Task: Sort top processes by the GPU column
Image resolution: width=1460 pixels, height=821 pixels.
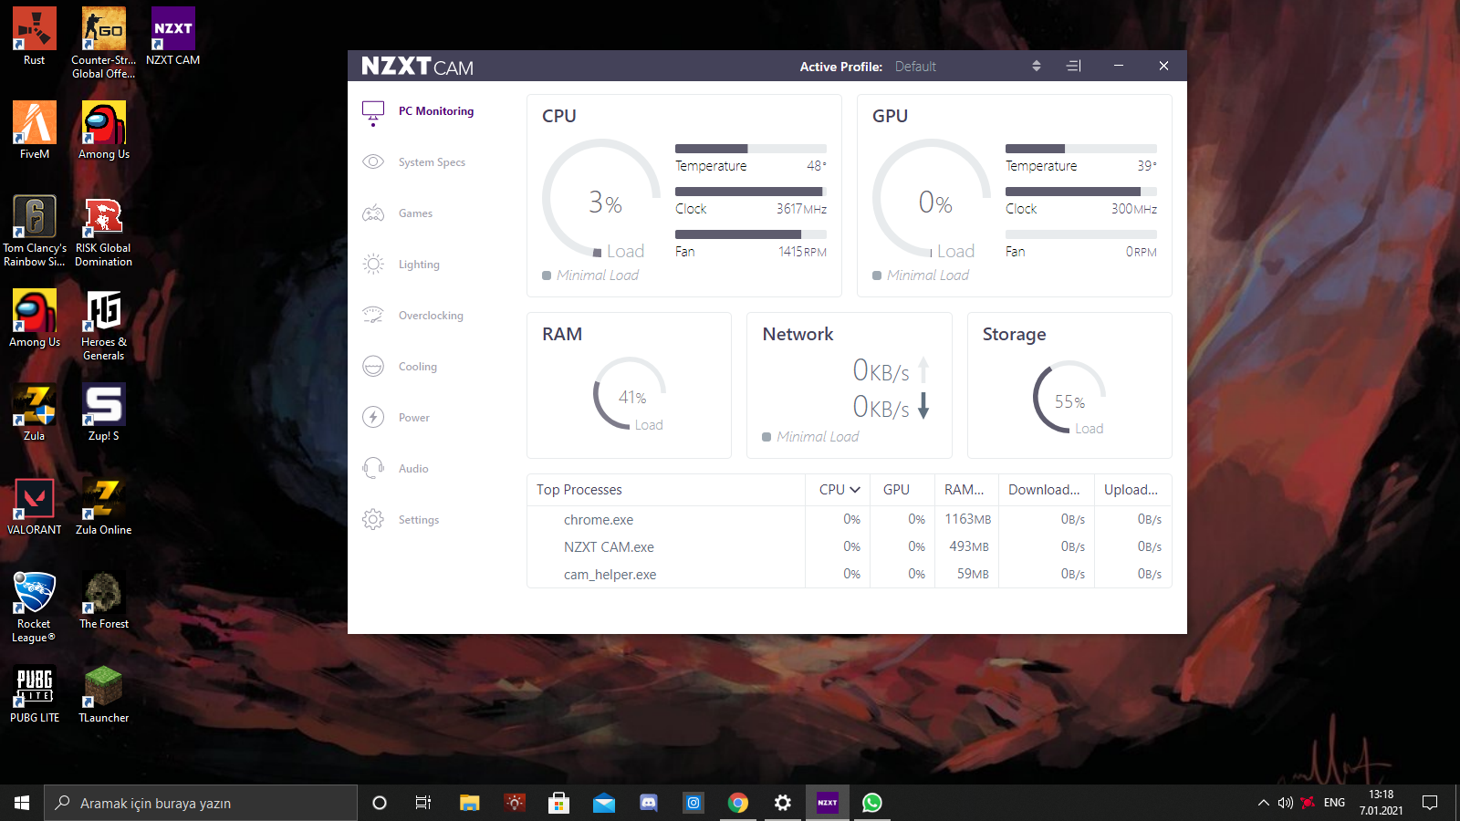Action: 896,490
